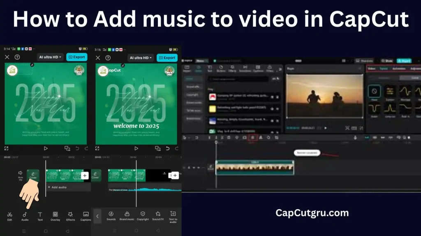
Task: Choose the None speed curve preset
Action: click(374, 93)
